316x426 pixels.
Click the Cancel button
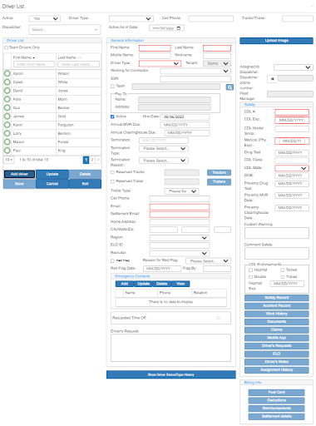pos(52,184)
